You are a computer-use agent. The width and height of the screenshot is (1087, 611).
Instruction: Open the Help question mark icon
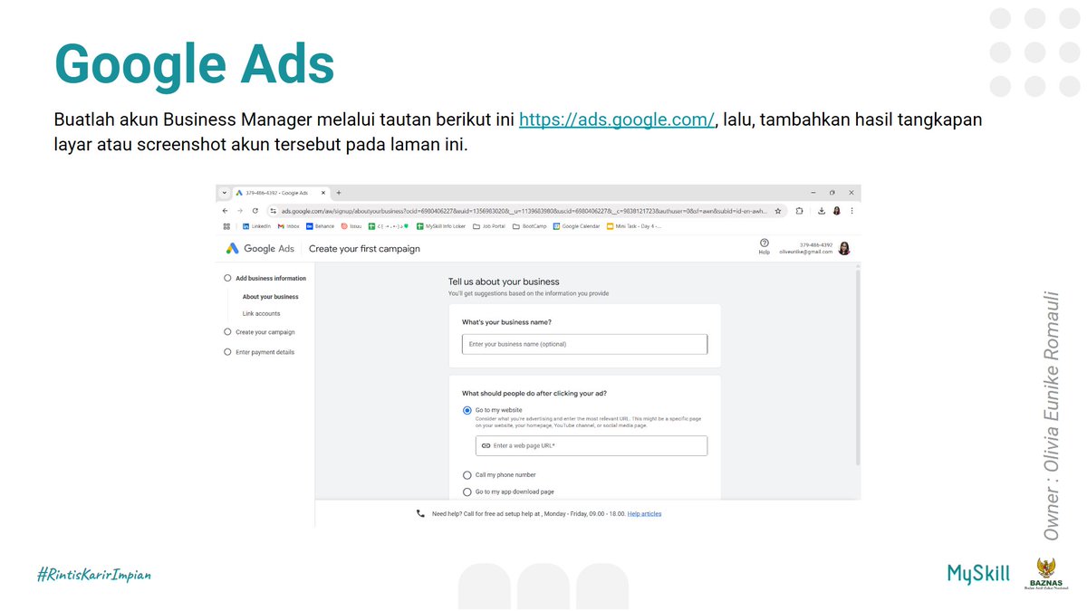[765, 243]
